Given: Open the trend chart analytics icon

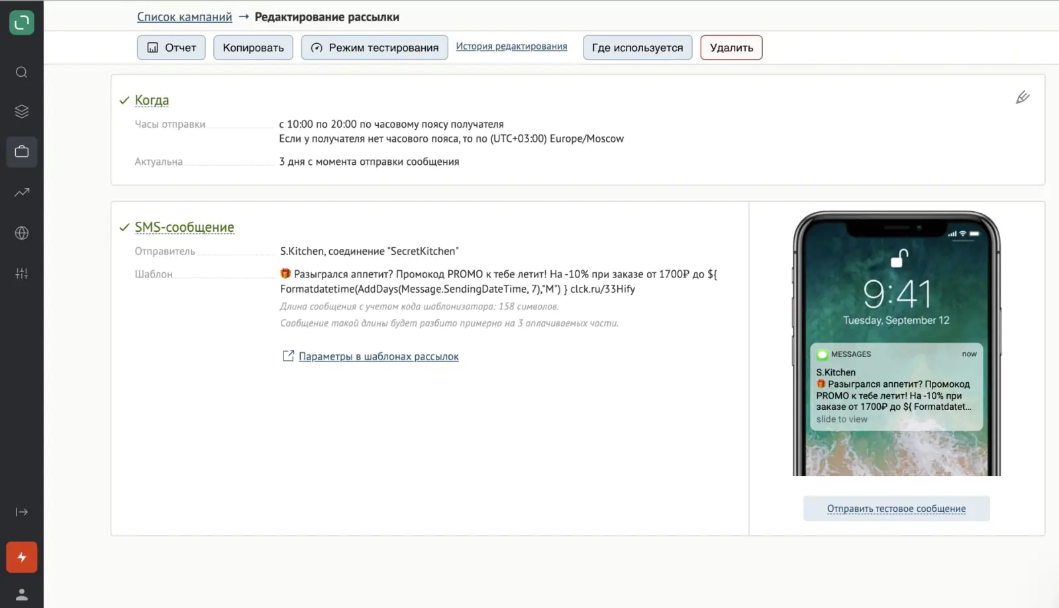Looking at the screenshot, I should coord(21,192).
